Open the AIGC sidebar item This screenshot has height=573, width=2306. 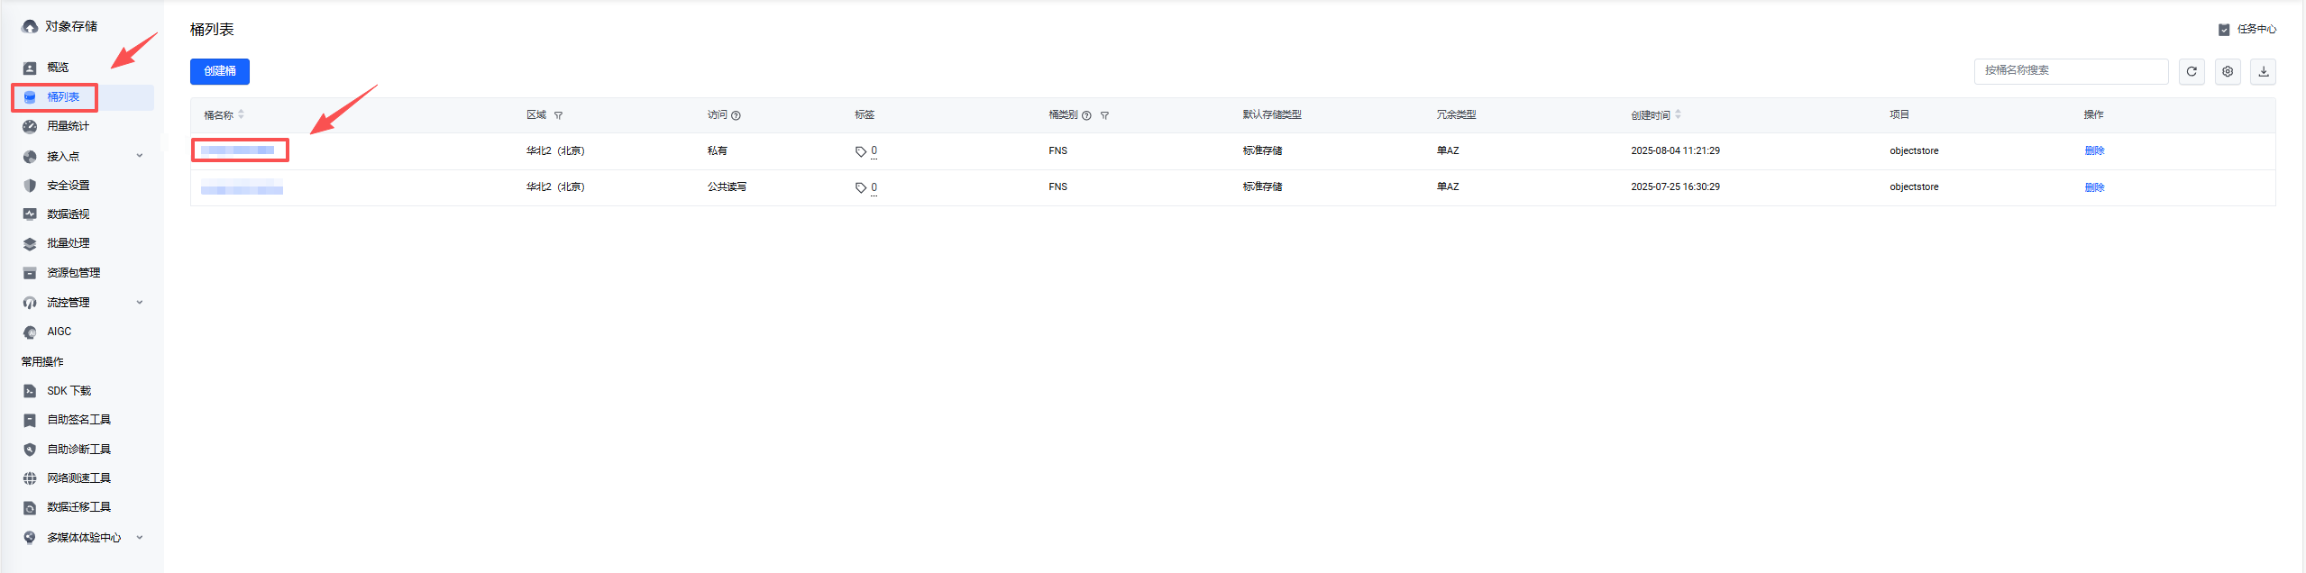point(59,332)
